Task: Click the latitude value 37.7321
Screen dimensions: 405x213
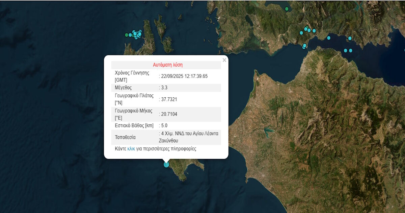Action: point(169,99)
